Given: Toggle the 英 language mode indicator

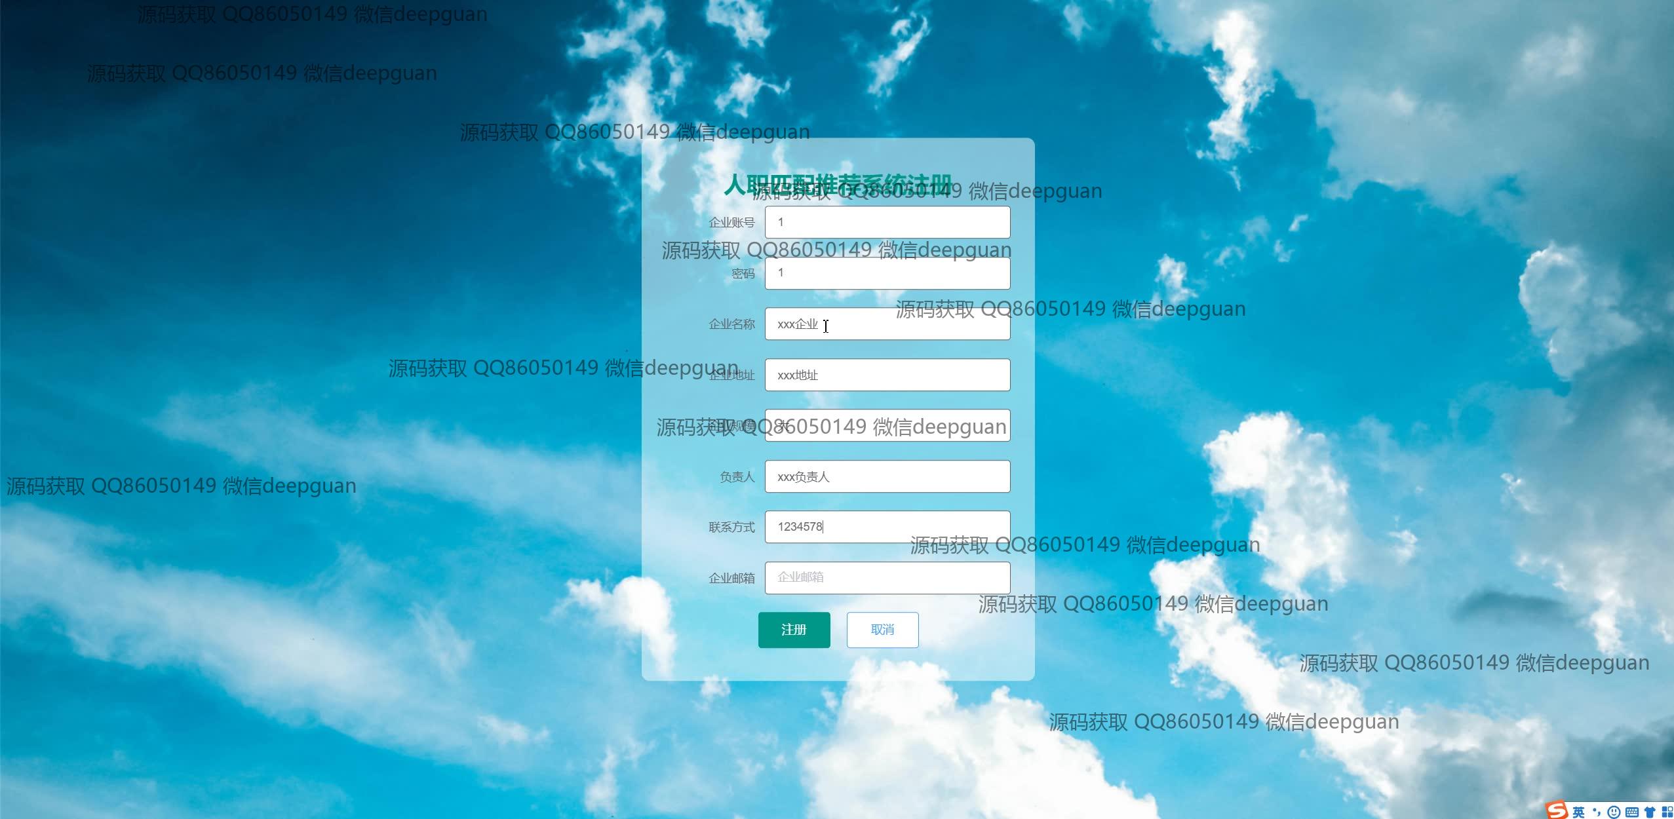Looking at the screenshot, I should 1579,812.
